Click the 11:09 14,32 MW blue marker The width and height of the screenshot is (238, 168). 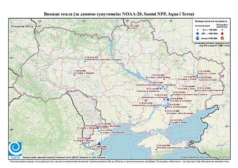(x=85, y=61)
